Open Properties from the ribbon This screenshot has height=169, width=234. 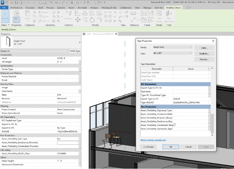tap(16, 19)
